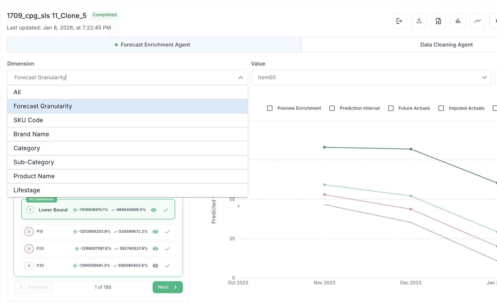Select the line chart view icon

[x=477, y=21]
